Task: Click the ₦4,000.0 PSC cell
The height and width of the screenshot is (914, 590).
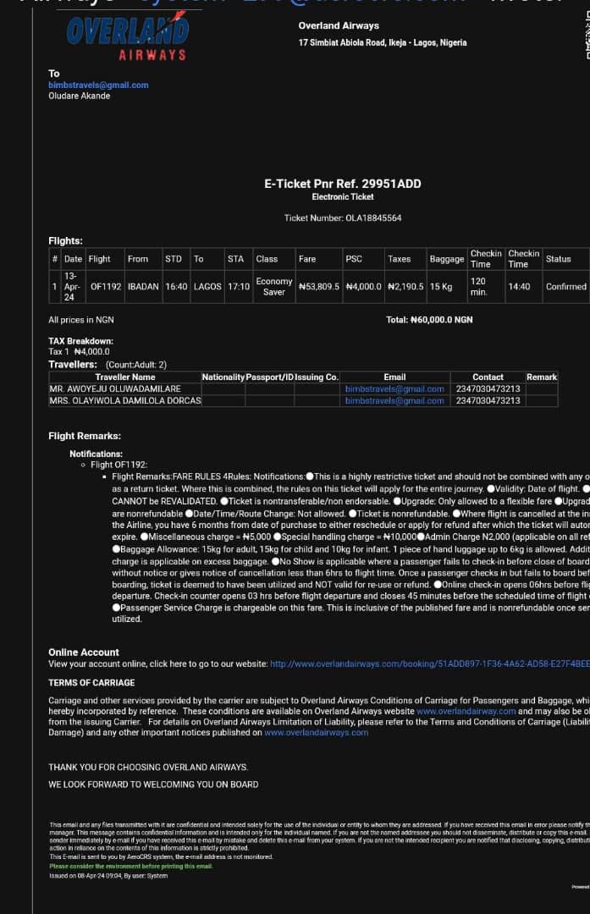Action: (x=363, y=287)
